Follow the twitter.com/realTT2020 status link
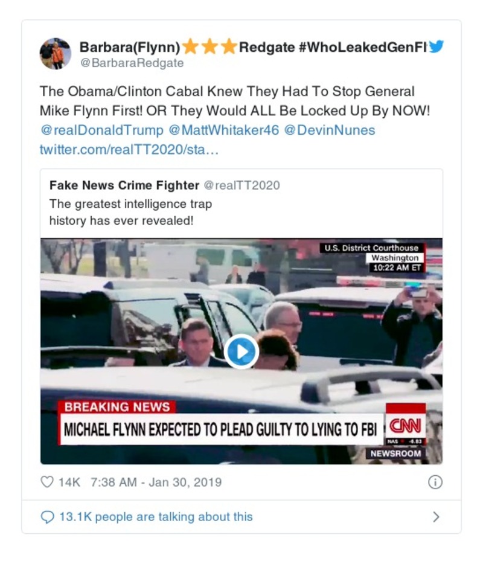The height and width of the screenshot is (564, 483). click(x=129, y=149)
